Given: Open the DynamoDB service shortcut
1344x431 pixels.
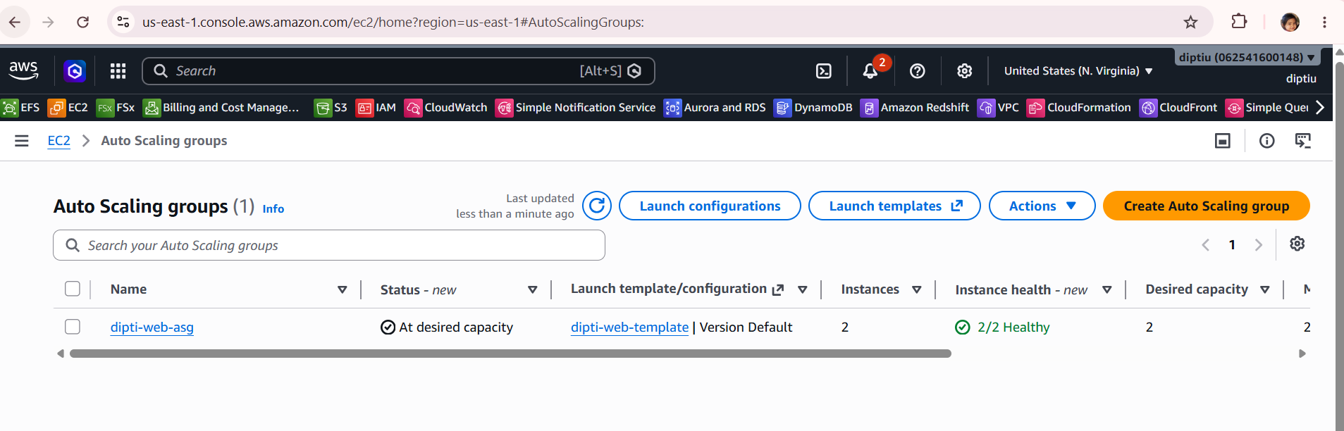Looking at the screenshot, I should 813,108.
